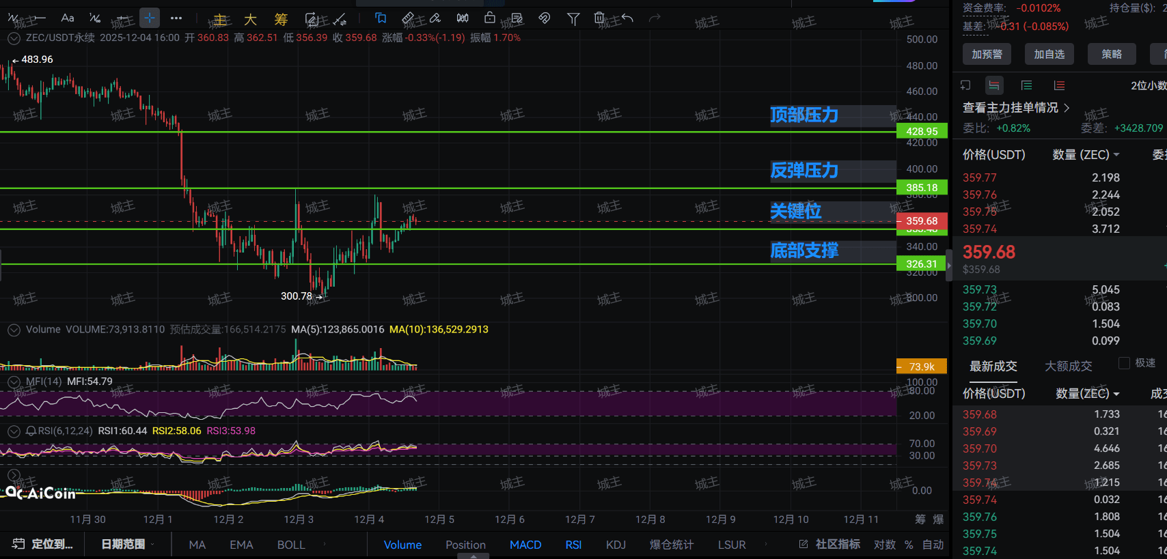Toggle the 极速 checkbox
Viewport: 1167px width, 559px height.
(x=1124, y=363)
